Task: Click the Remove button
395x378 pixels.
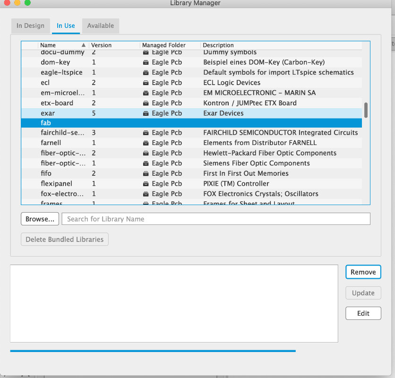Action: (x=363, y=272)
